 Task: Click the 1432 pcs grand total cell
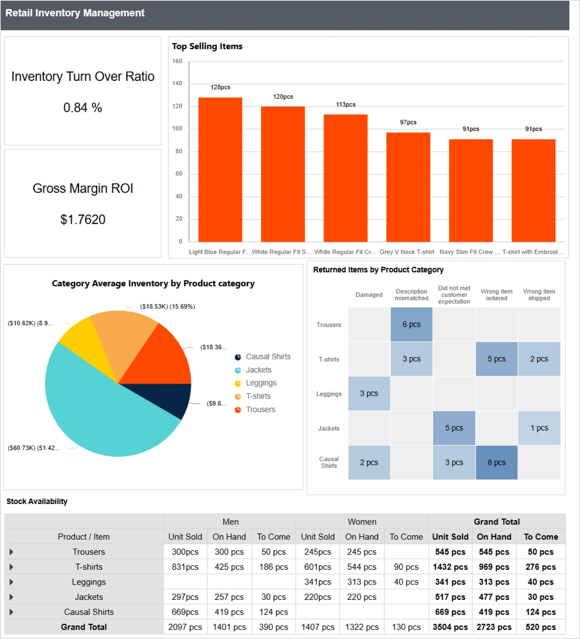point(450,567)
